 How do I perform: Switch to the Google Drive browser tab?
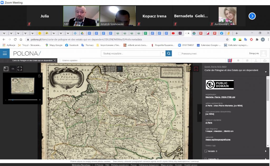(82, 33)
